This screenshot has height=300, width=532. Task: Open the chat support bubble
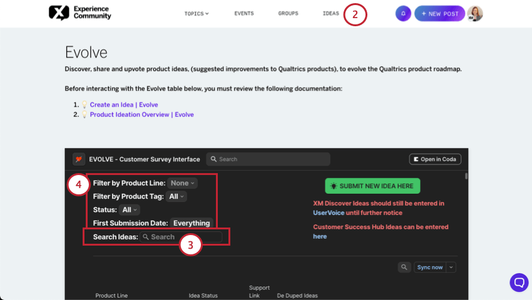coord(519,282)
